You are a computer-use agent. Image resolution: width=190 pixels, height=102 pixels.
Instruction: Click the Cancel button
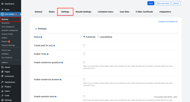coord(176,3)
